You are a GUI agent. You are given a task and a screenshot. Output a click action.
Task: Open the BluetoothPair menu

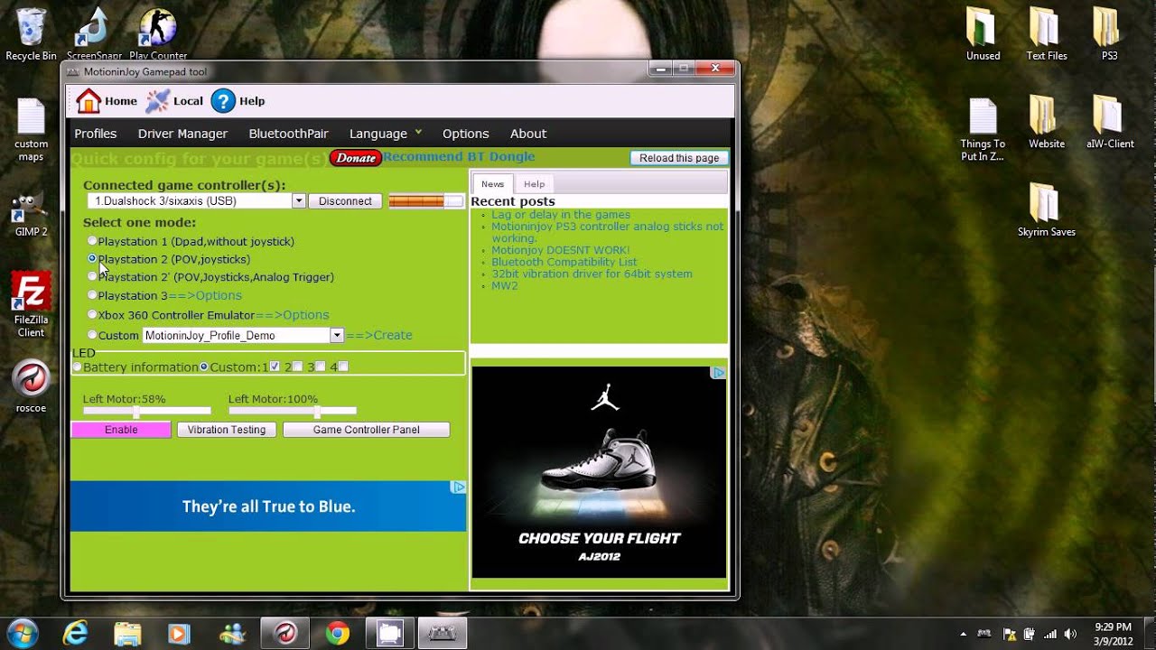pos(288,134)
